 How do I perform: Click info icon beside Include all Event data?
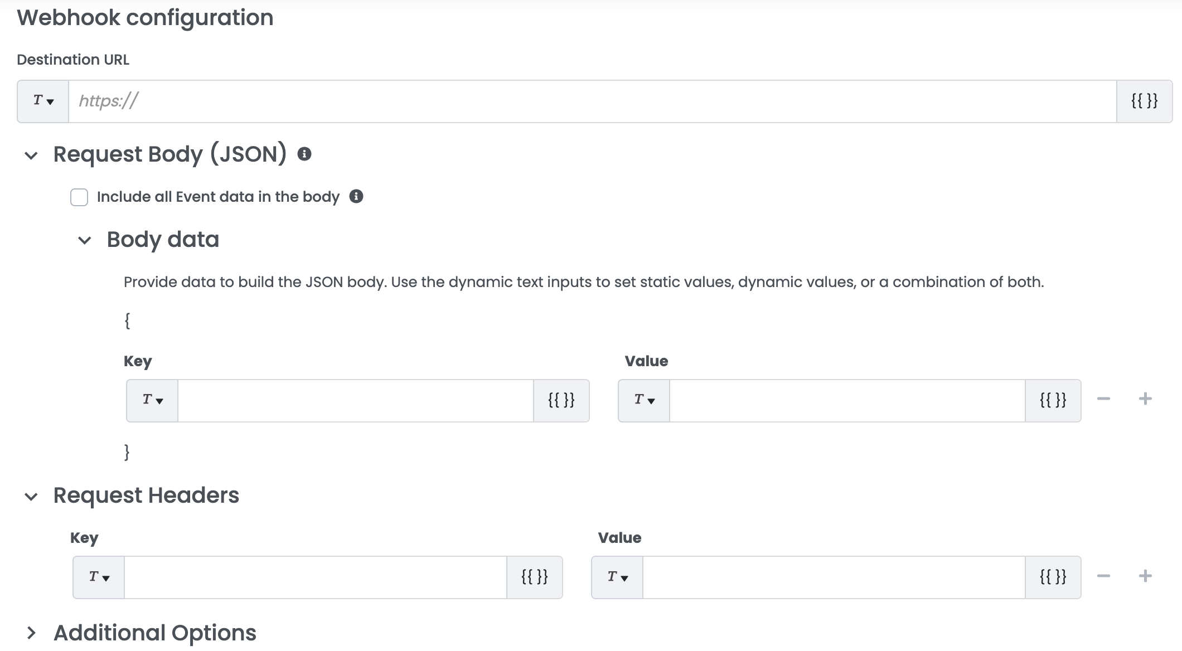pyautogui.click(x=356, y=196)
